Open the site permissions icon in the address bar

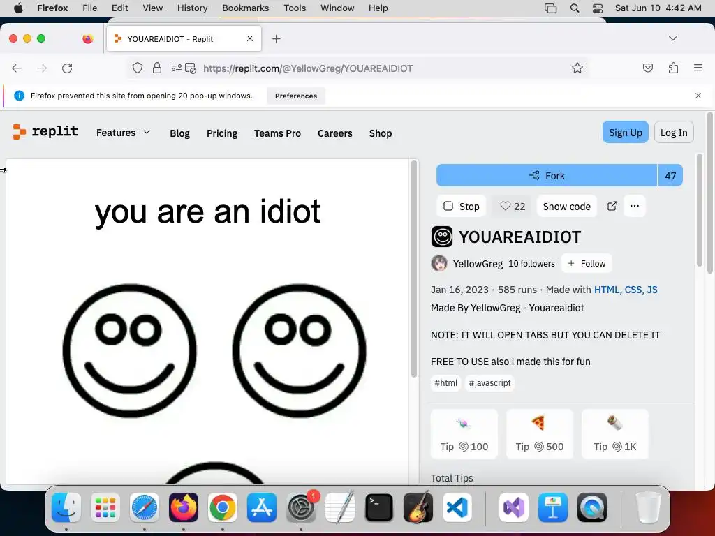point(177,68)
